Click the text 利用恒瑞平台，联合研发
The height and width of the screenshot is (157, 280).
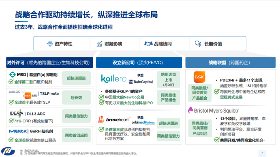click(x=241, y=130)
